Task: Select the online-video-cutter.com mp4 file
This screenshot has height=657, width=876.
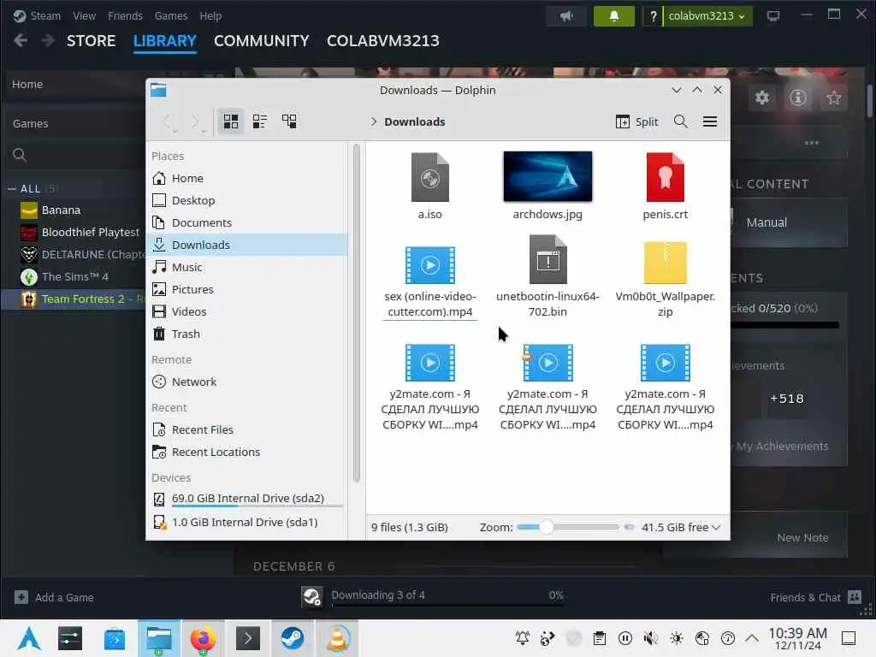Action: point(429,282)
